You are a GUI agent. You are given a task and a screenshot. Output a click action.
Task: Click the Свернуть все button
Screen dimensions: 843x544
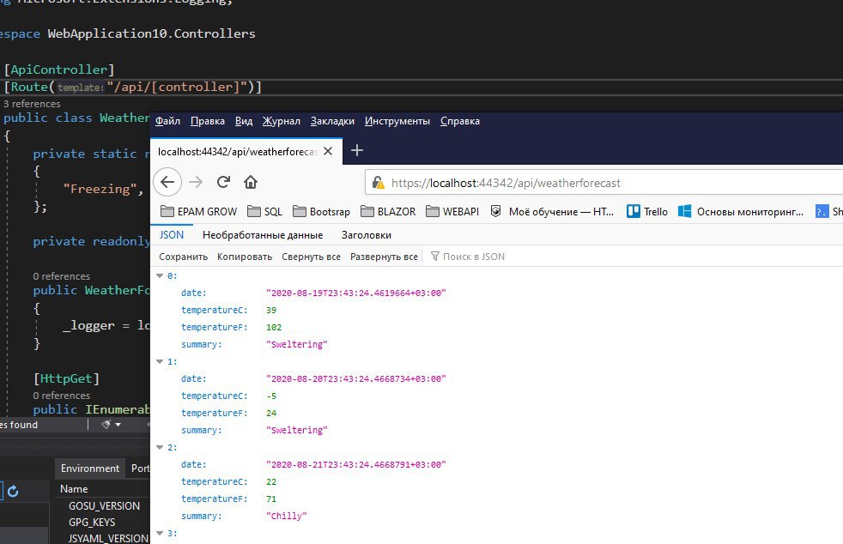click(x=311, y=257)
